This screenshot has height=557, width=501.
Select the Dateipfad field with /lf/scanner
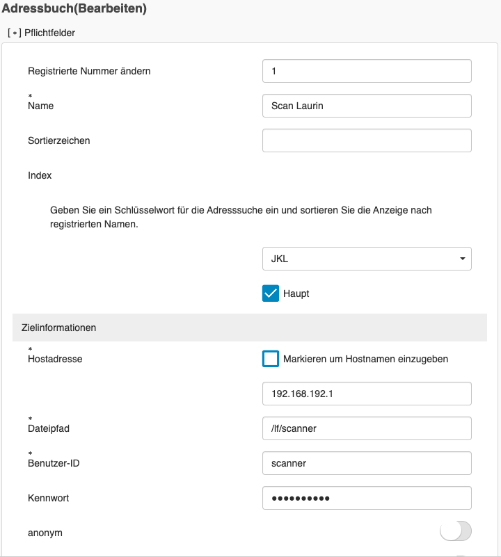pyautogui.click(x=367, y=428)
